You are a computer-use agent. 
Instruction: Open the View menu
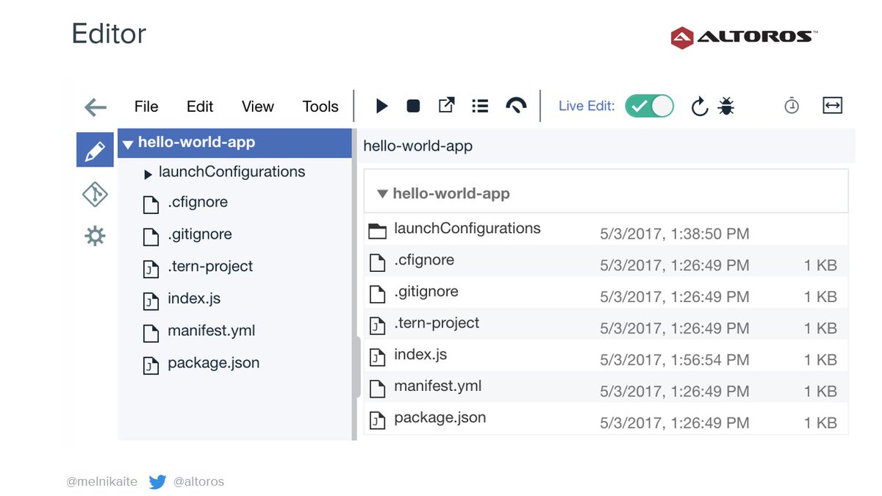point(258,107)
